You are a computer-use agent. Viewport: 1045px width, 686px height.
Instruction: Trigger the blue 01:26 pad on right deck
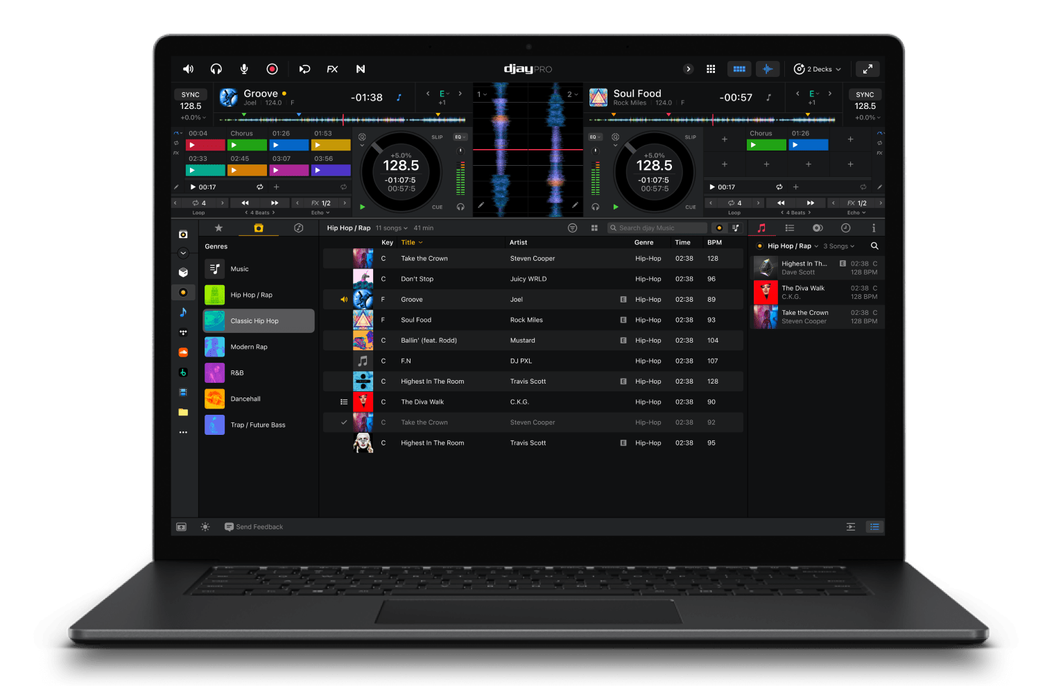pos(809,145)
